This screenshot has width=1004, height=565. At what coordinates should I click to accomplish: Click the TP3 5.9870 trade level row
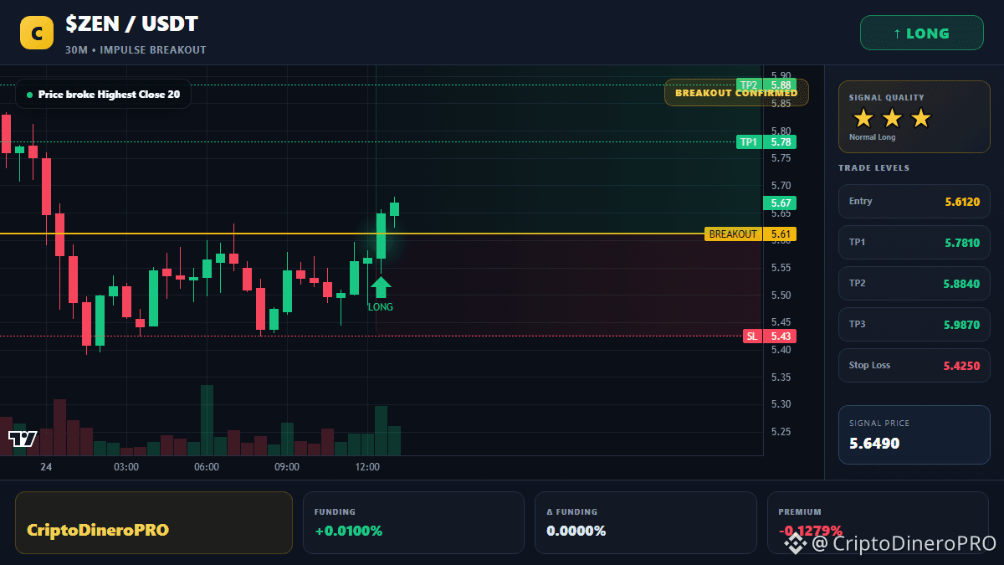pos(914,324)
